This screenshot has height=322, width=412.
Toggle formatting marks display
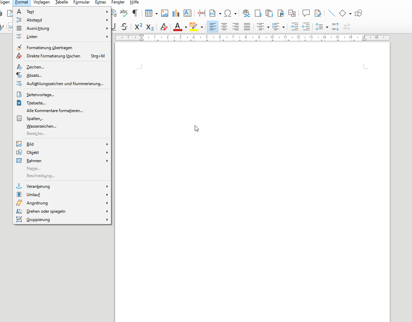[x=135, y=13]
